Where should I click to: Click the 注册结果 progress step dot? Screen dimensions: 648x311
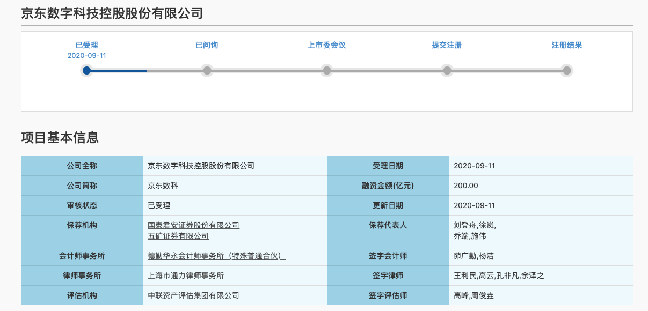tap(566, 70)
